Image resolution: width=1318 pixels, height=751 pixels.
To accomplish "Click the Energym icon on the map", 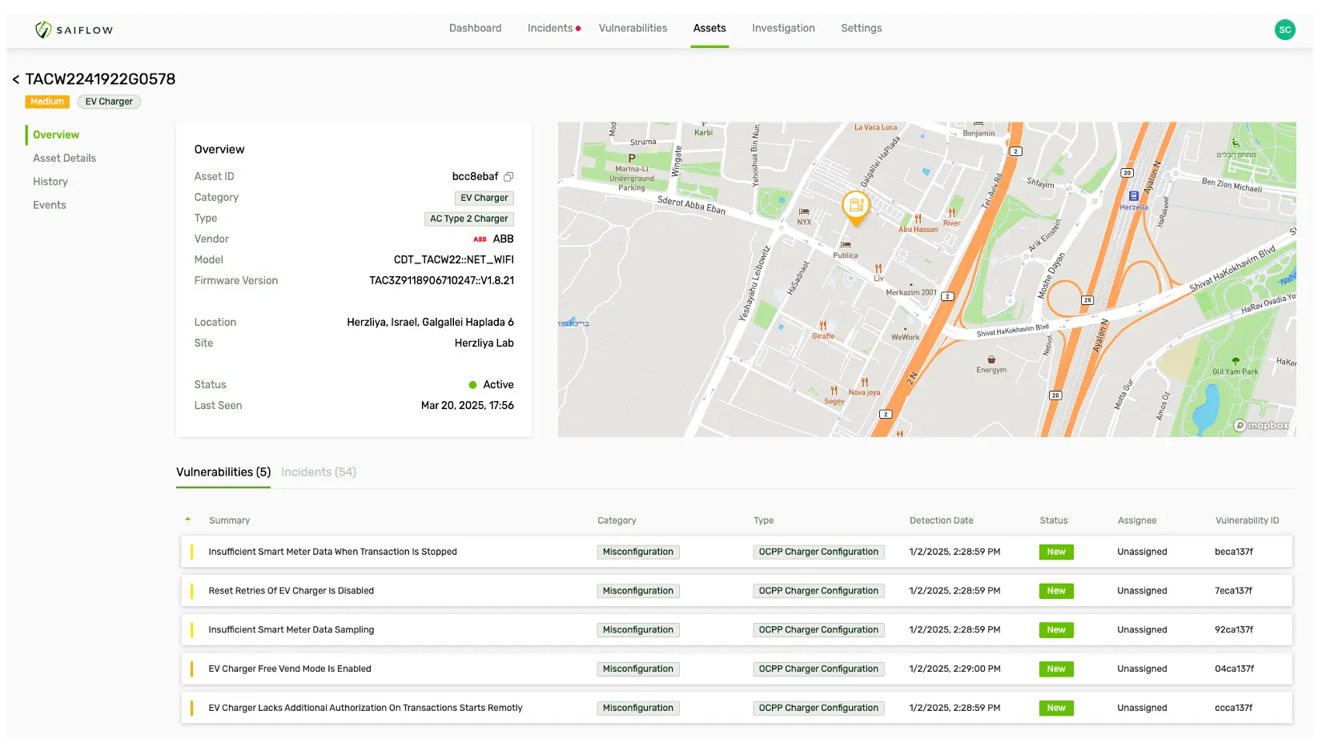I will point(991,359).
